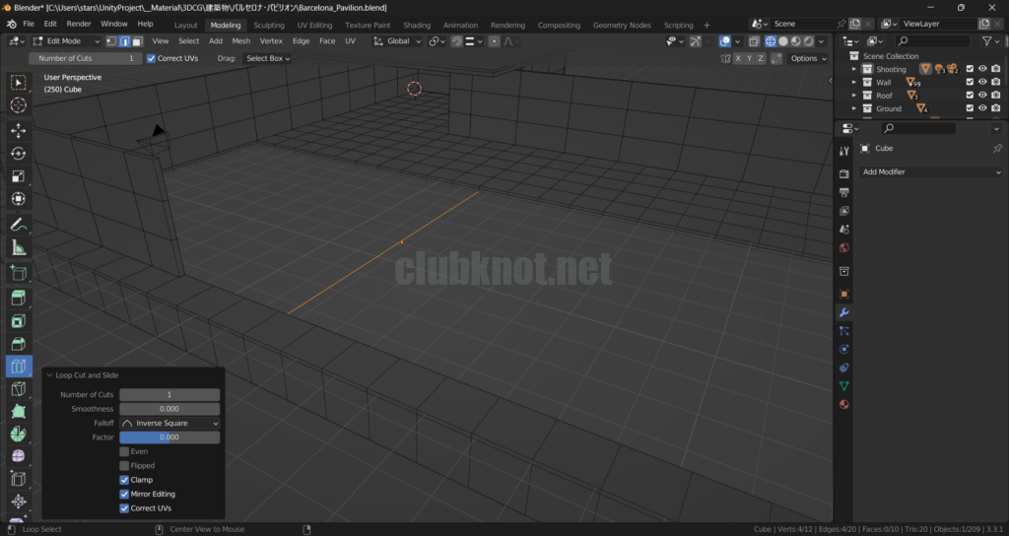
Task: Open the Options button in viewport header
Action: click(808, 58)
